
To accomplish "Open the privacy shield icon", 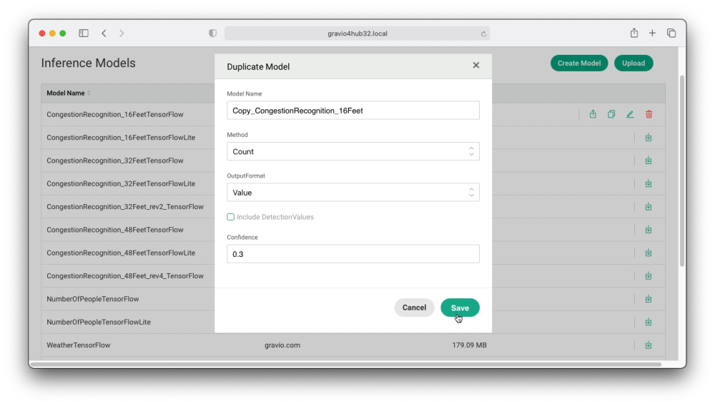I will click(212, 34).
